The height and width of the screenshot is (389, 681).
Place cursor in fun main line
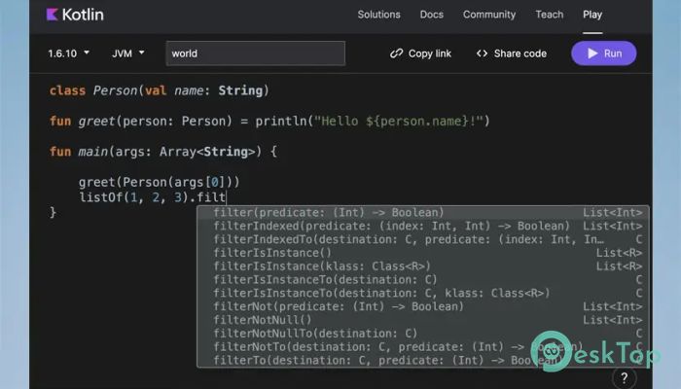coord(162,152)
